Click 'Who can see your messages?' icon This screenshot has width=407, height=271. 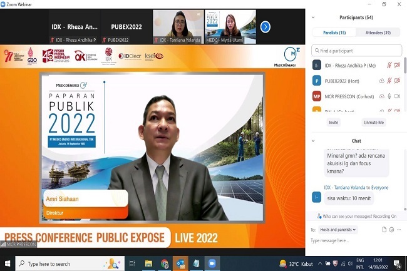[x=319, y=216]
